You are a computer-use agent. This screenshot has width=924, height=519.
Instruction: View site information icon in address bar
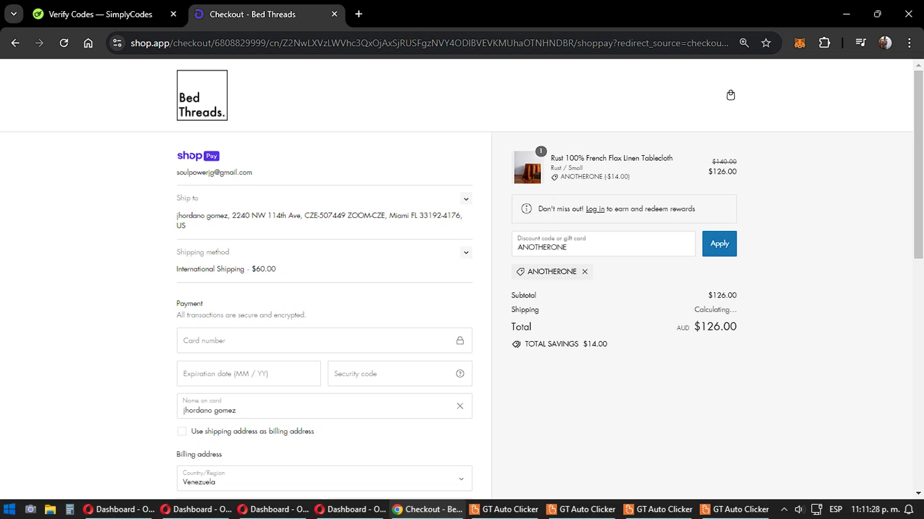click(x=117, y=43)
